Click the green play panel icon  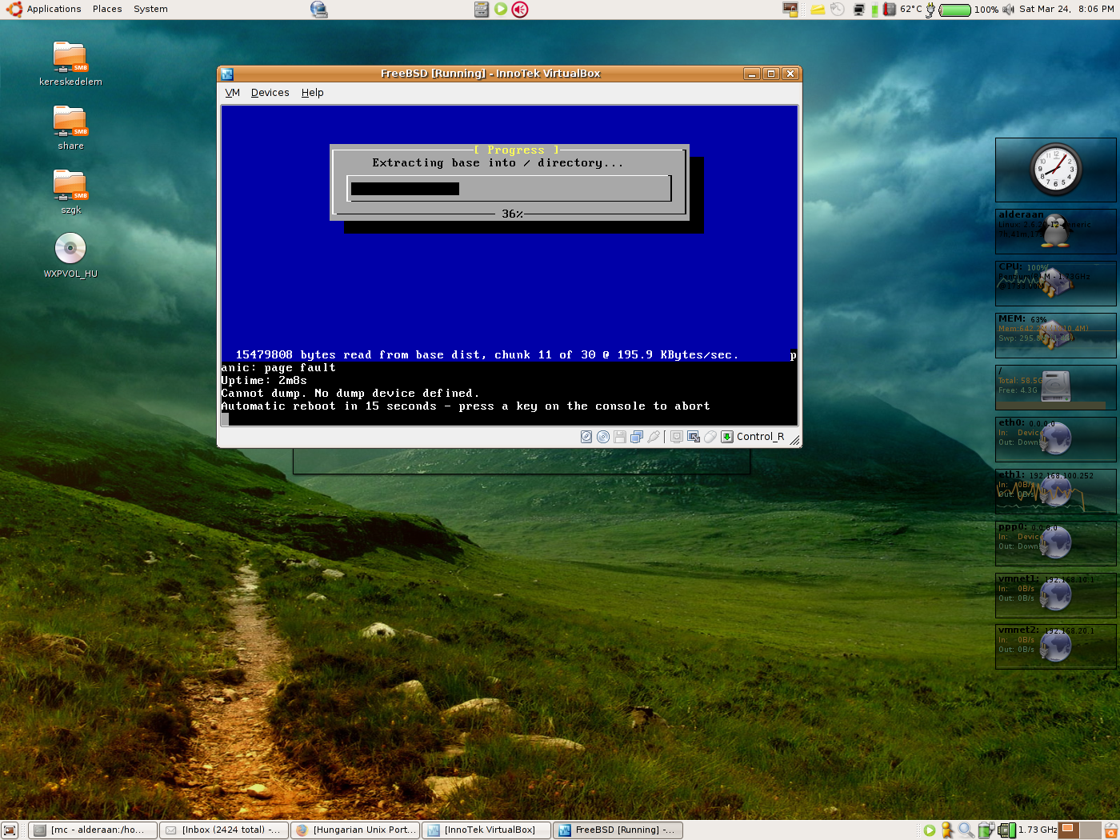[501, 9]
